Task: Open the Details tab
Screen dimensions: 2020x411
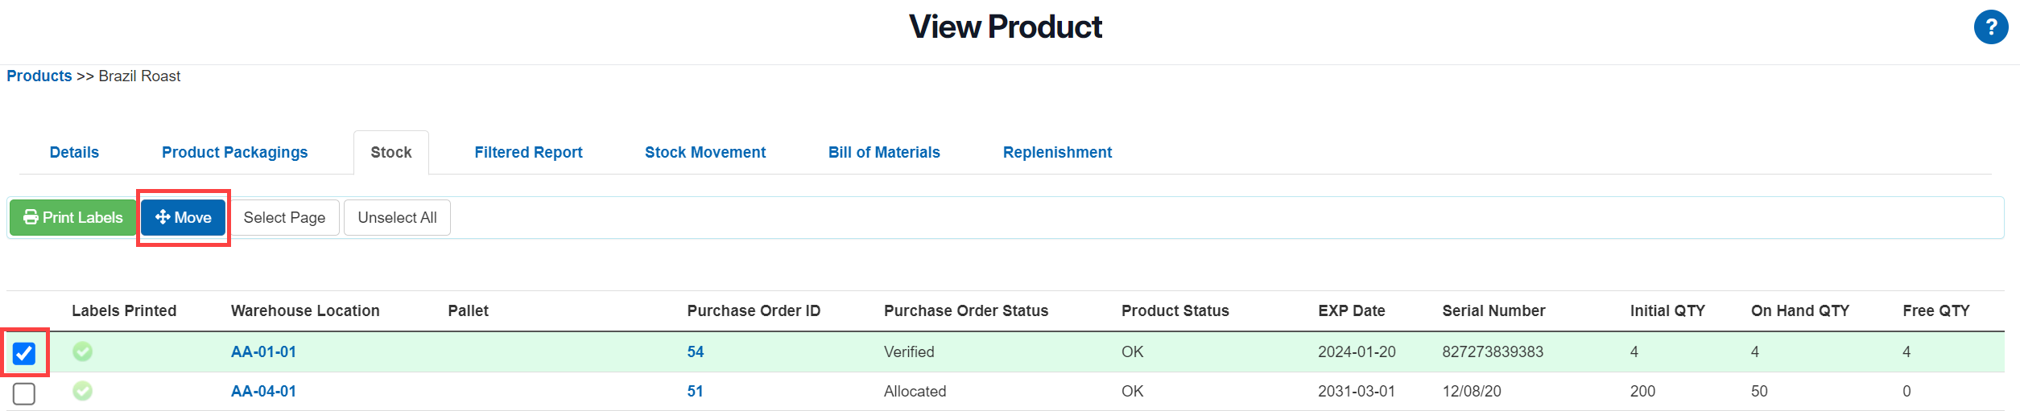Action: (x=74, y=153)
